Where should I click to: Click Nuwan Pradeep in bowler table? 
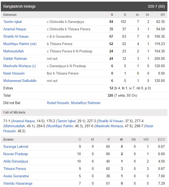pyautogui.click(x=15, y=154)
